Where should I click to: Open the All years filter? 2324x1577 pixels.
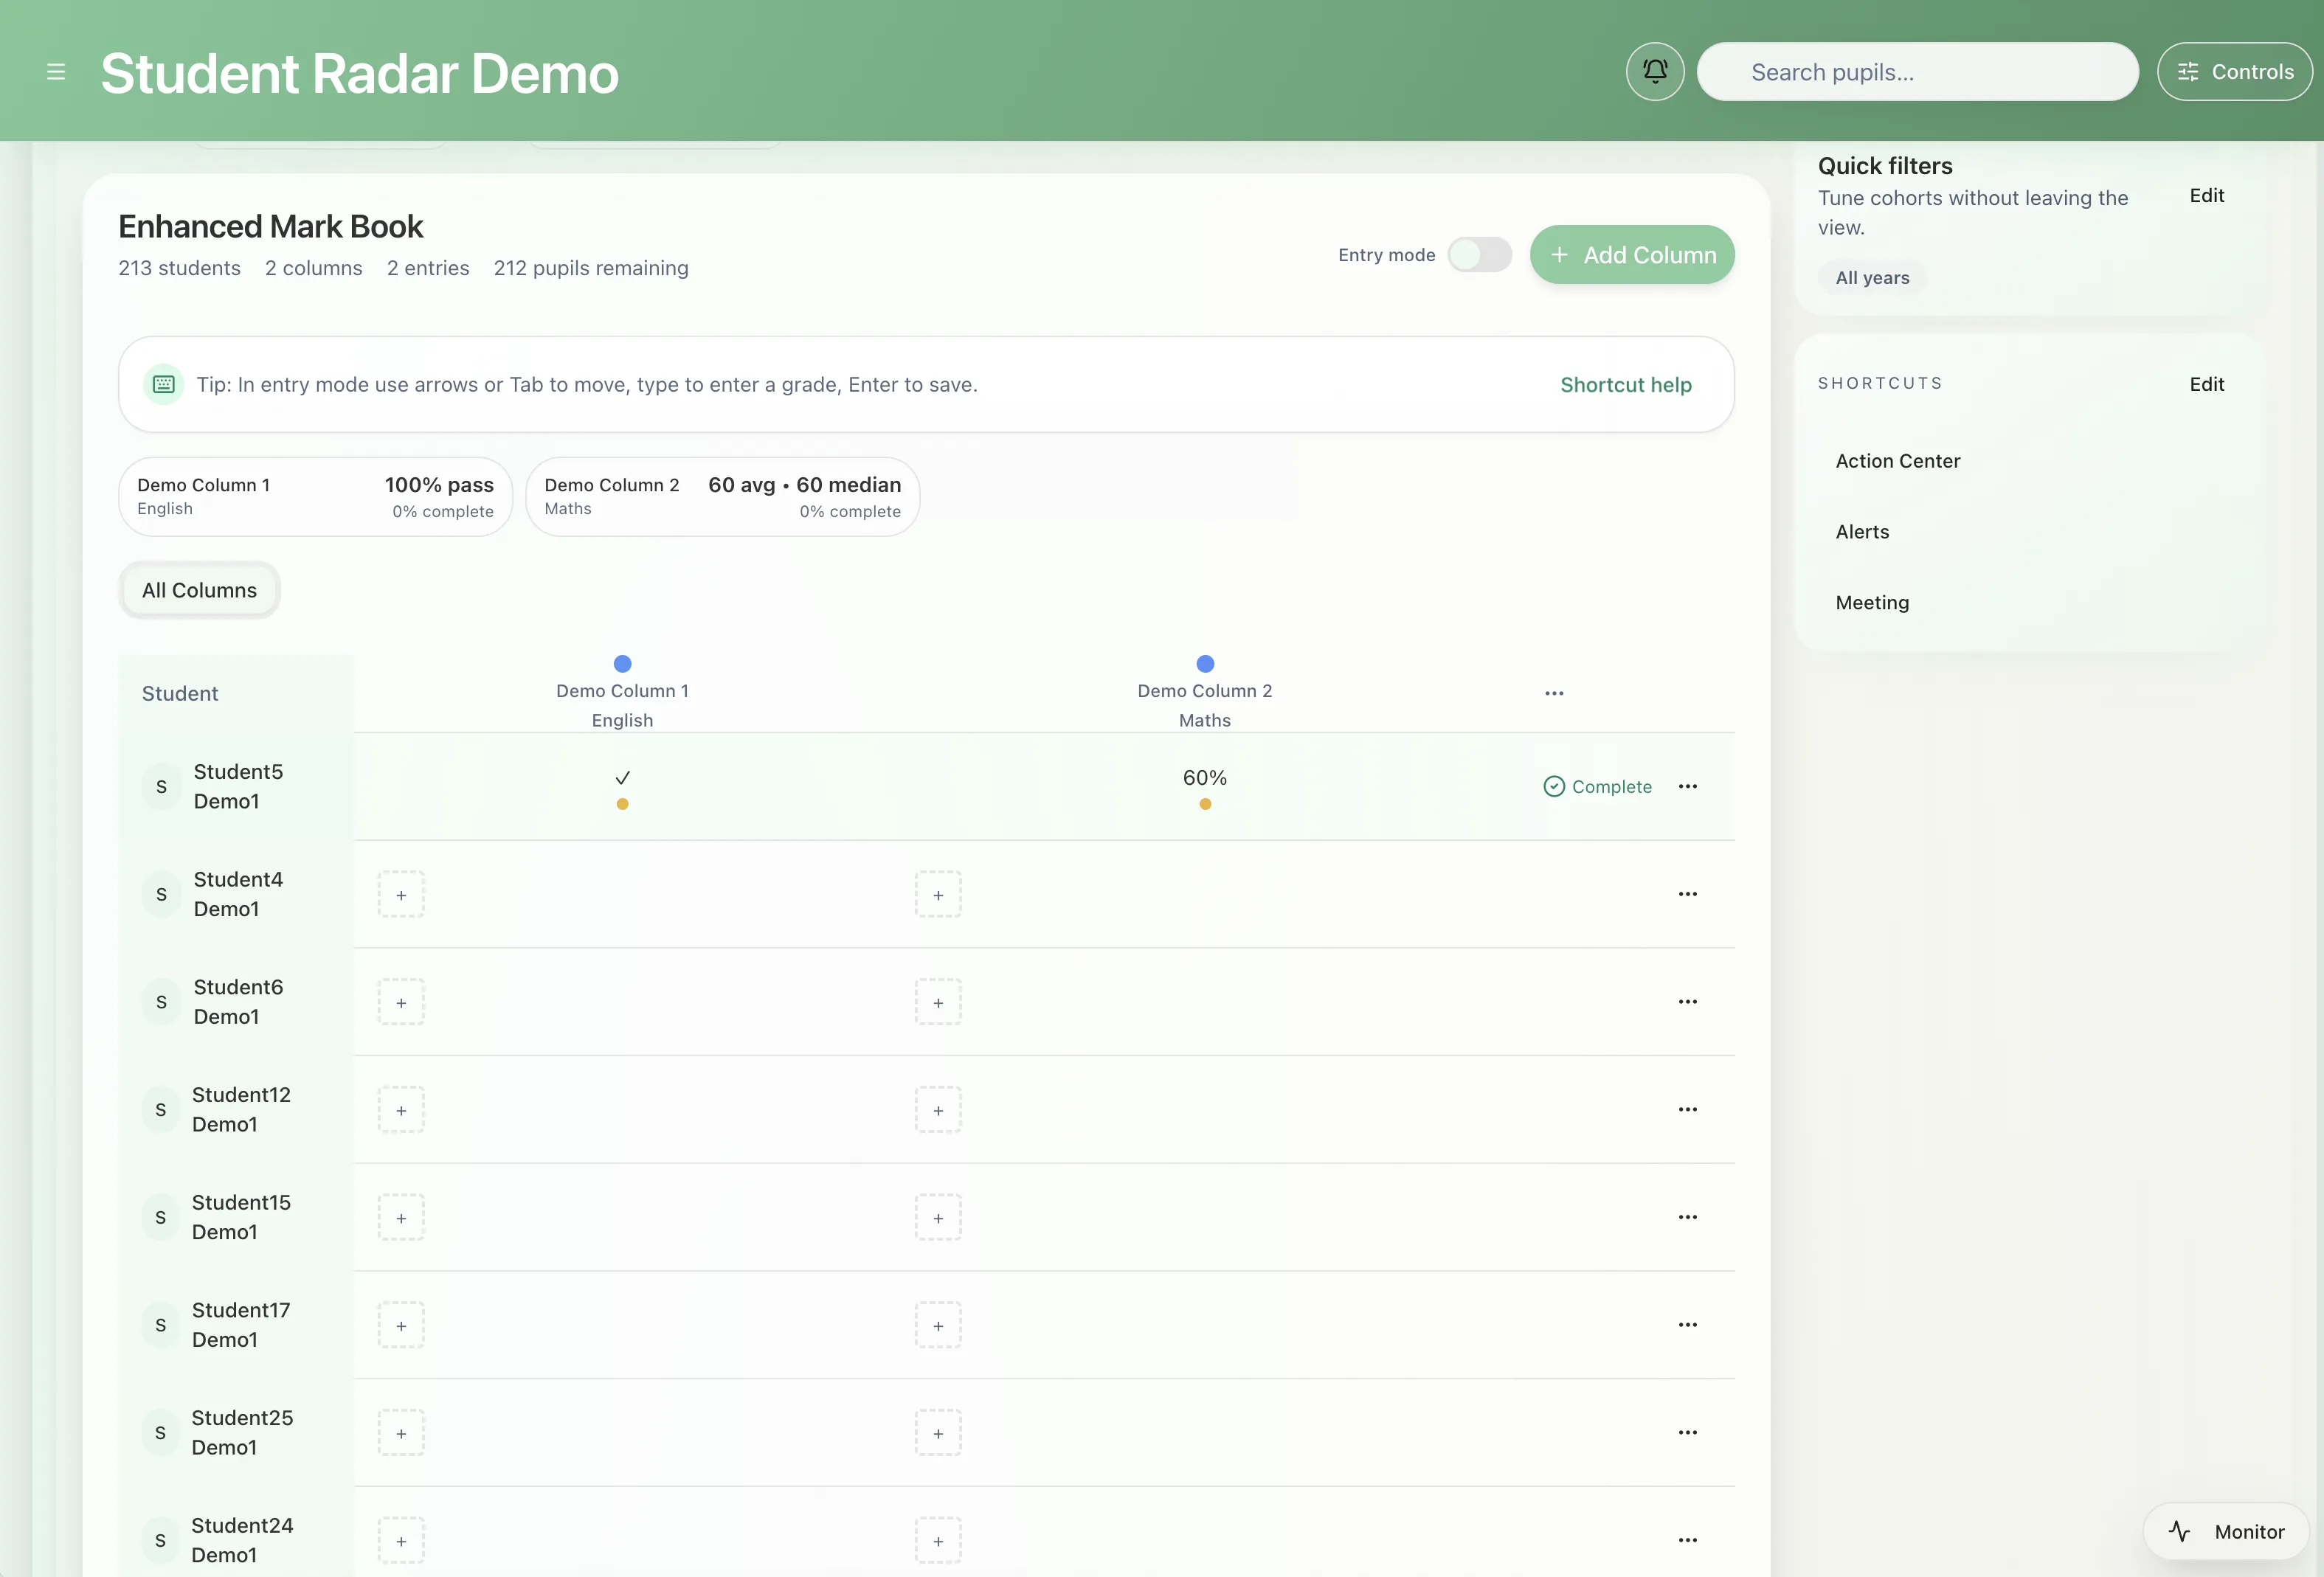tap(1871, 278)
